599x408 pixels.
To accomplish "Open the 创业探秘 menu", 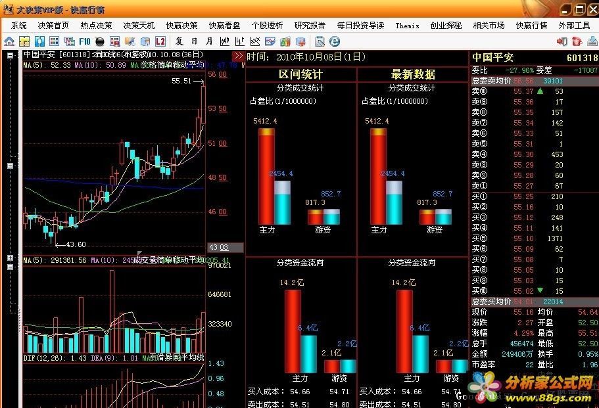I will (446, 26).
